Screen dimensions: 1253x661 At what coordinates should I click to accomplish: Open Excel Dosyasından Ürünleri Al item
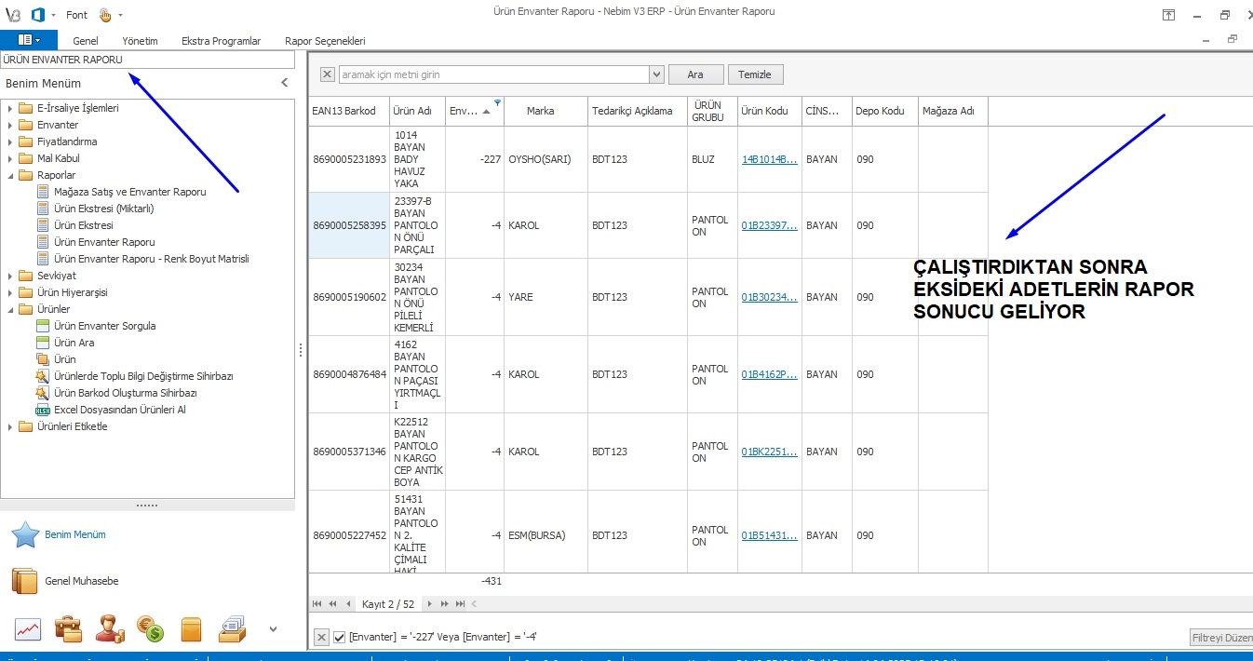[119, 410]
